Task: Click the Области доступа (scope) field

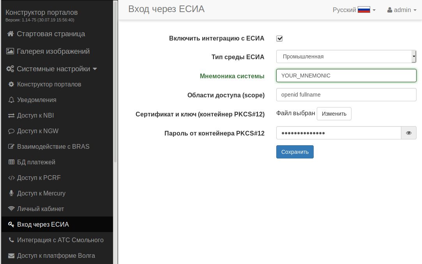Action: click(346, 94)
